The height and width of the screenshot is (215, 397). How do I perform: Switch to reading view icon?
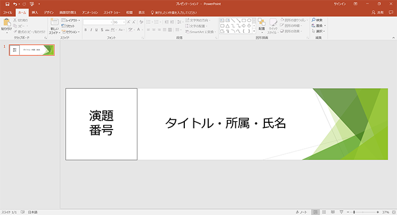tap(333, 212)
